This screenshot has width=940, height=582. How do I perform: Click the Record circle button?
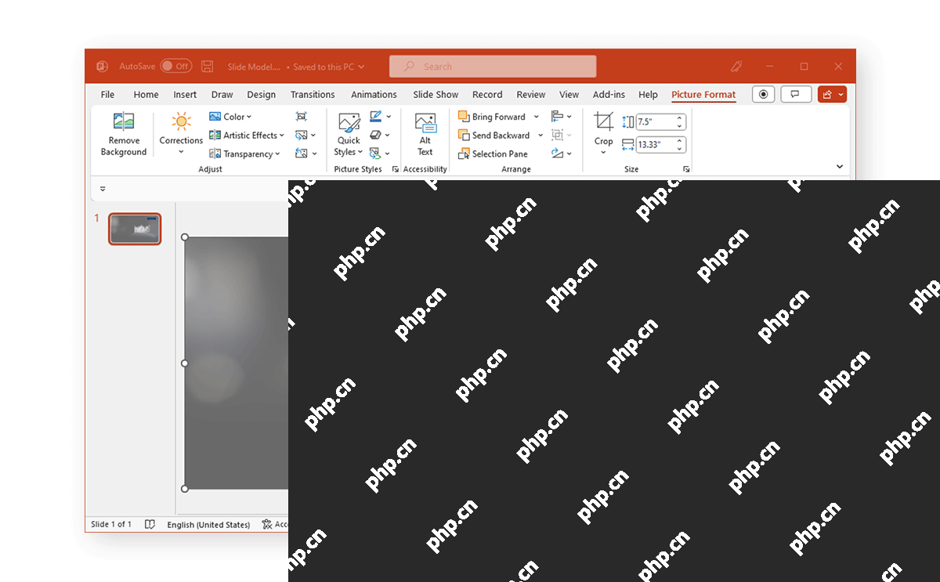[763, 94]
